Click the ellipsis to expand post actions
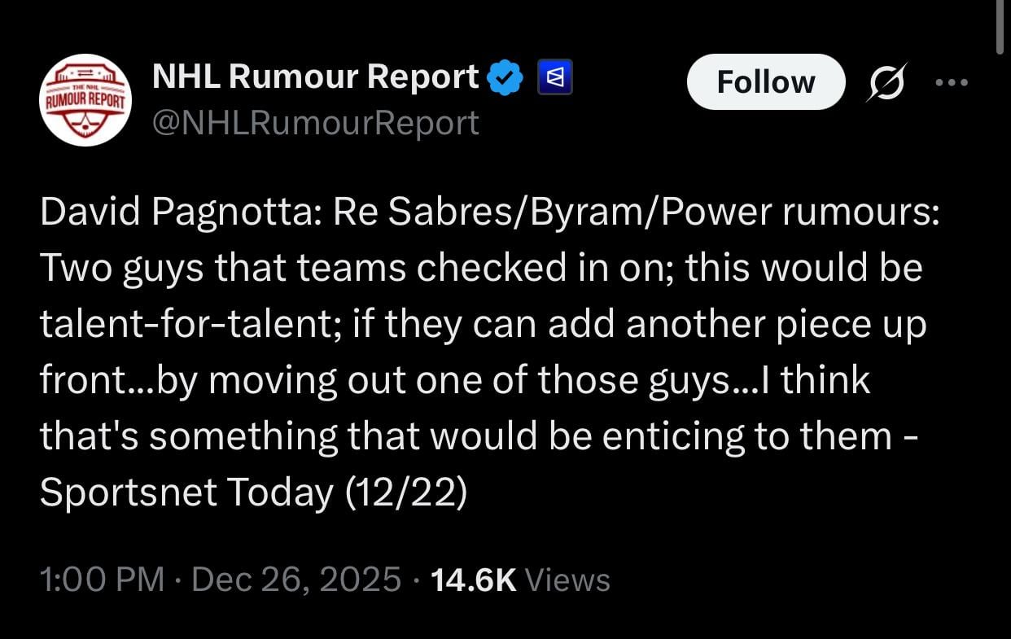The width and height of the screenshot is (1011, 639). click(951, 81)
